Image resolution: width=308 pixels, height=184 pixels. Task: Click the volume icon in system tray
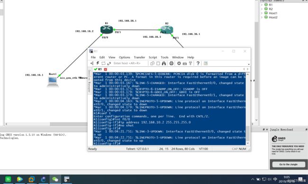tap(270, 179)
